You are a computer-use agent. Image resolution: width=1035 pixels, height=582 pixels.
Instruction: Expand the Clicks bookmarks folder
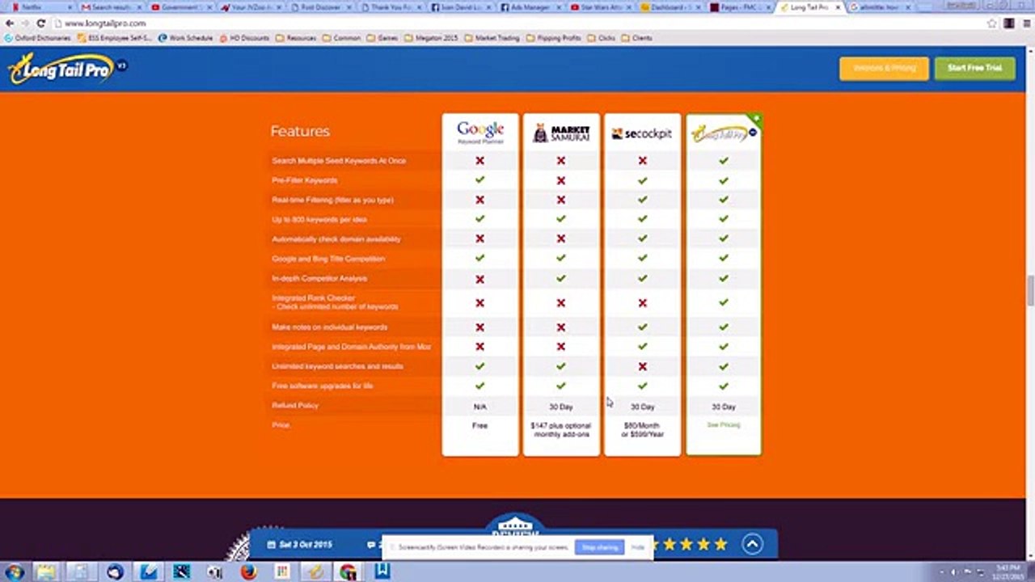click(x=602, y=38)
